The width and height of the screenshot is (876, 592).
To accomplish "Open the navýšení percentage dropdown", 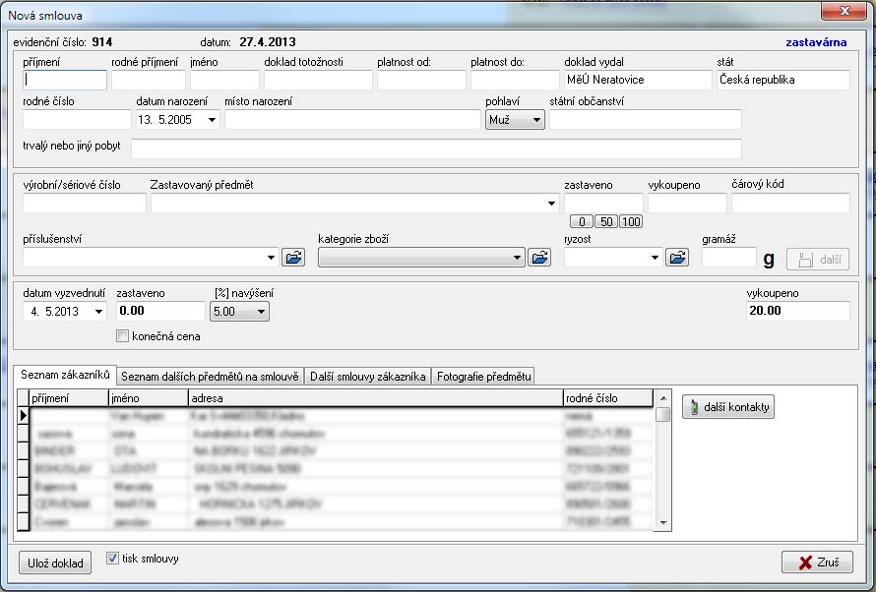I will point(240,311).
